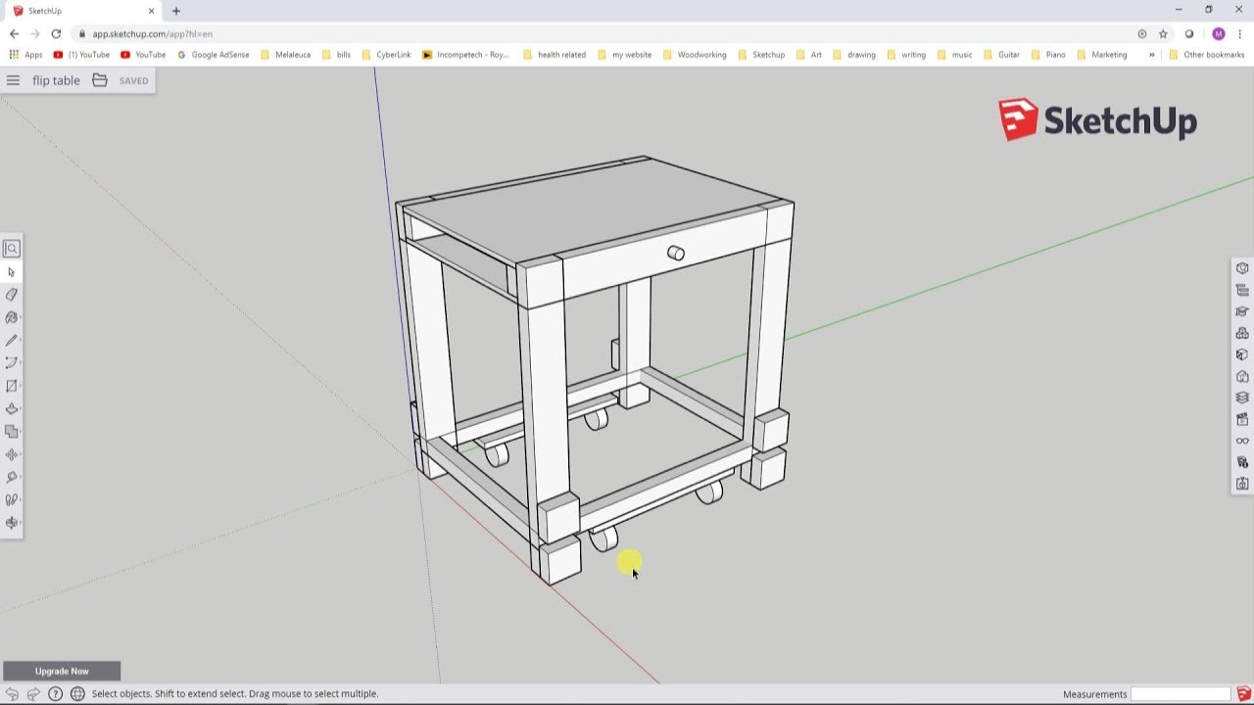The image size is (1254, 705).
Task: Select the Walk footprints tool
Action: point(12,499)
